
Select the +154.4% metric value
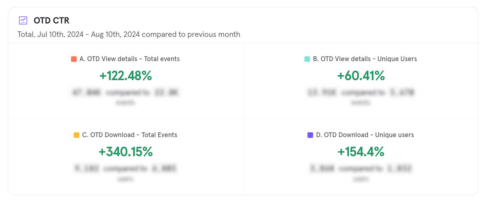[x=361, y=152]
